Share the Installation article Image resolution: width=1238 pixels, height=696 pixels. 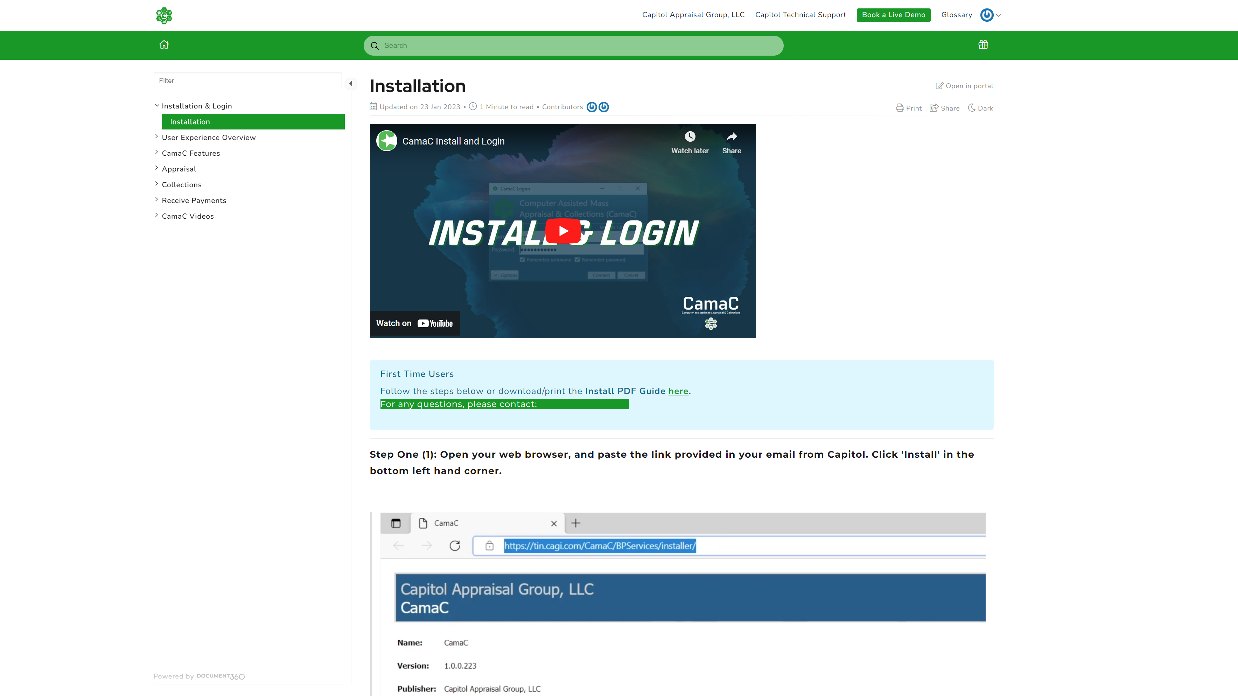[944, 108]
